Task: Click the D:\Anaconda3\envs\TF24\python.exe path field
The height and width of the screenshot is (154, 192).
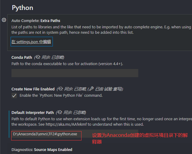Action: click(75, 134)
